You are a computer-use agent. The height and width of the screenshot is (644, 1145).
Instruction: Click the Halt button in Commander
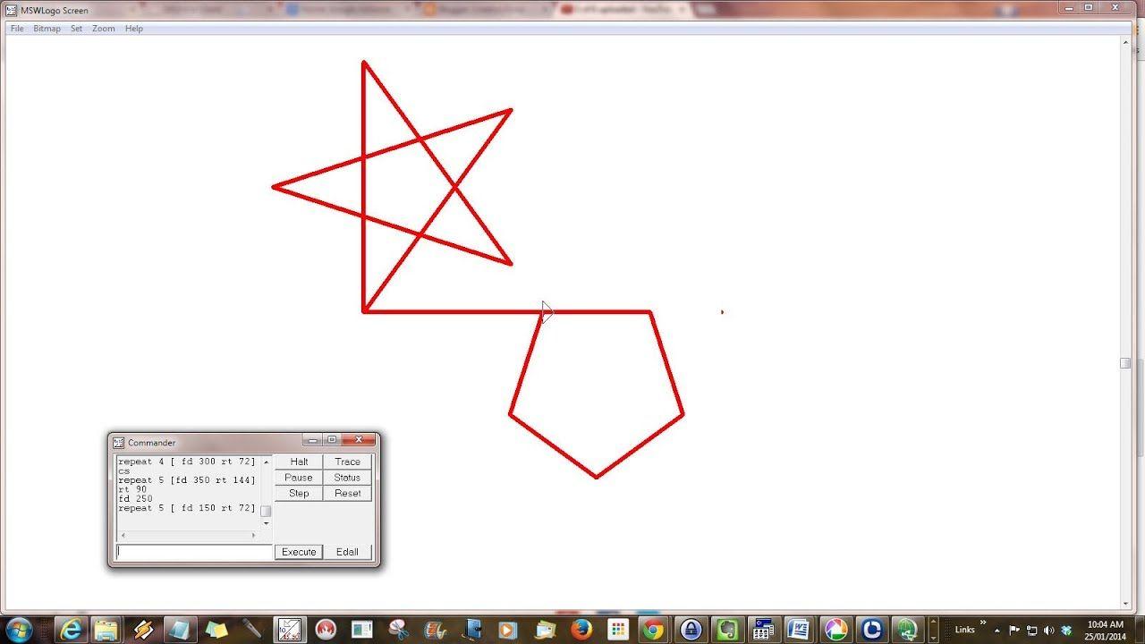click(x=299, y=462)
